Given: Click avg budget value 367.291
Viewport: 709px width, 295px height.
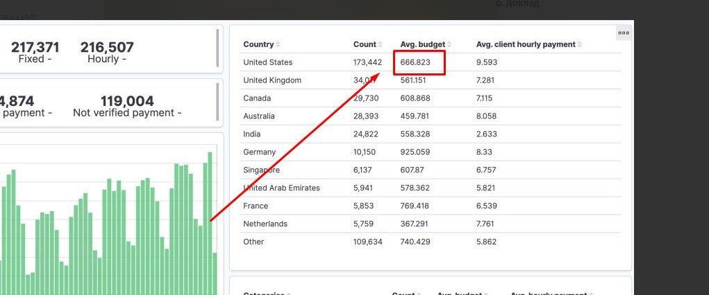Looking at the screenshot, I should pos(414,224).
